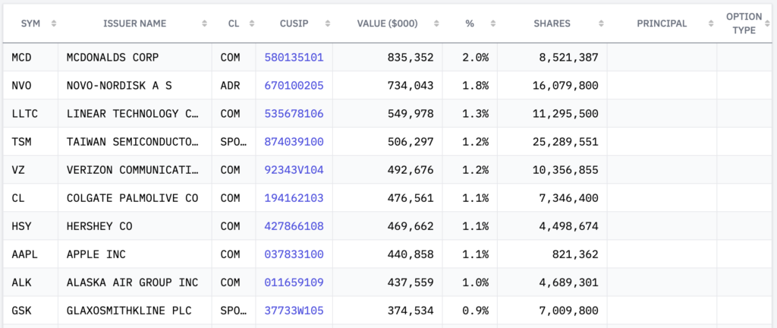Click GLAXOSMITHKLINE PLC issuer name

click(129, 311)
